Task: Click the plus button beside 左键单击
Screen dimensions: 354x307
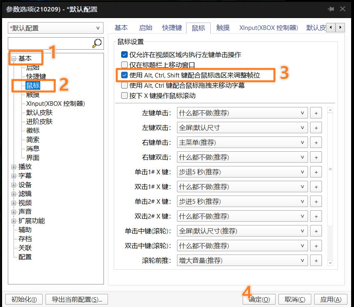Action: pyautogui.click(x=316, y=113)
